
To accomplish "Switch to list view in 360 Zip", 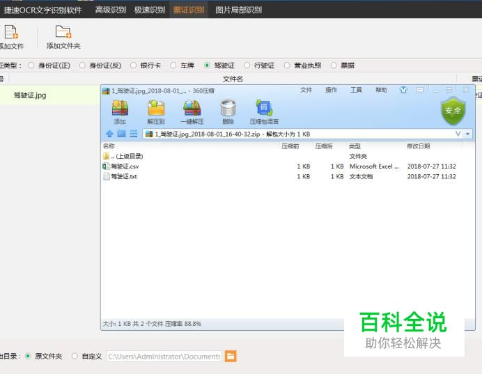I will tap(134, 134).
